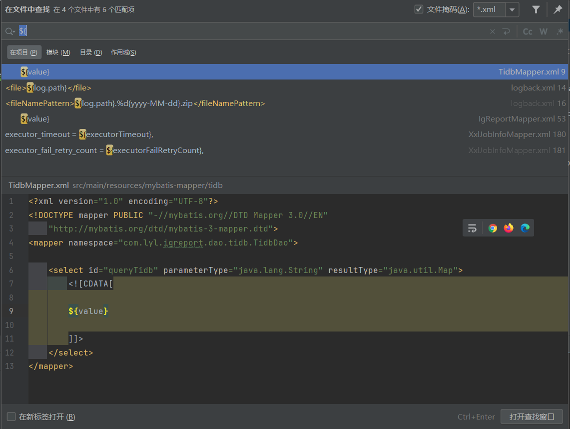Select the IgReportMapper.xml line 53 result
This screenshot has height=429, width=570.
285,119
